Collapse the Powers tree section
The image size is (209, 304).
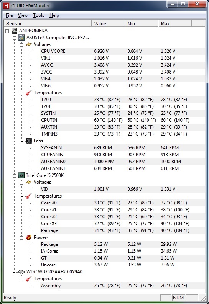pyautogui.click(x=21, y=238)
